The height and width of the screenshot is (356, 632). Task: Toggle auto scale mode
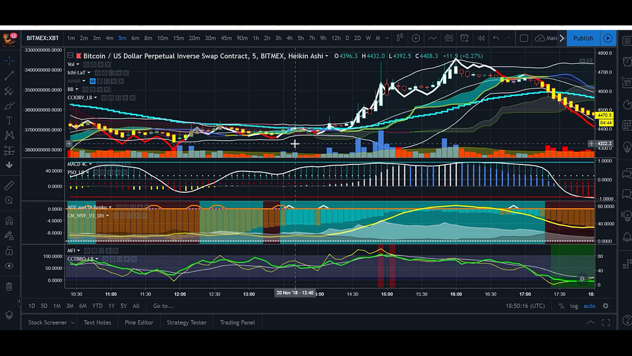point(589,306)
